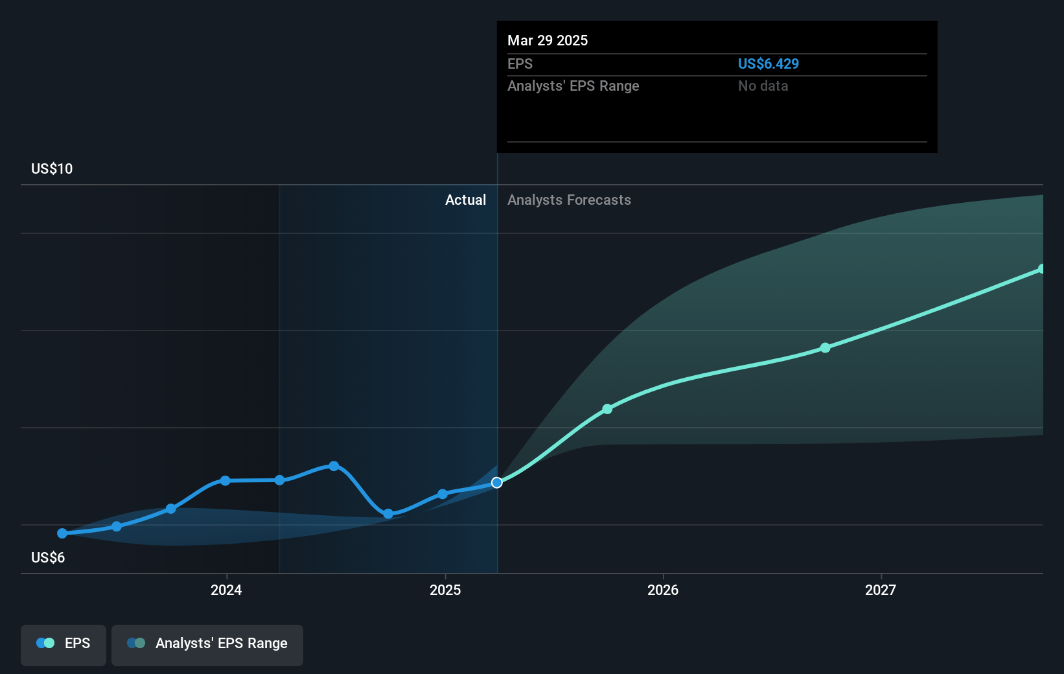Click the No data value in tooltip
Viewport: 1064px width, 674px height.
(763, 86)
